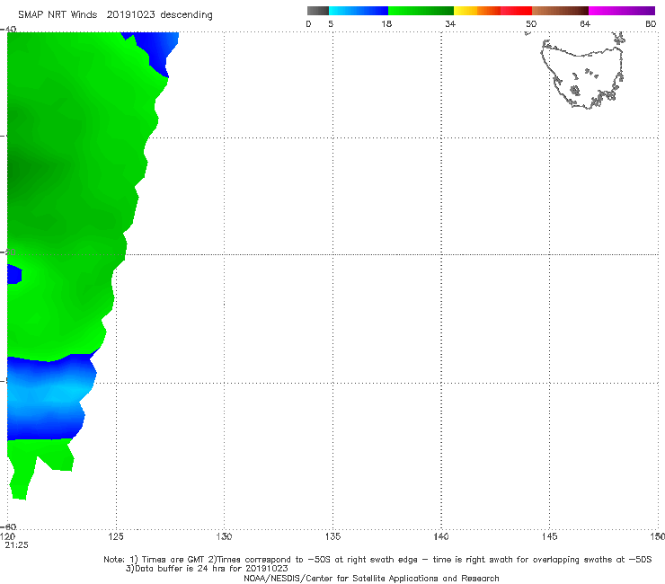This screenshot has width=665, height=584.
Task: Click the color bar label '34'
Action: 450,24
